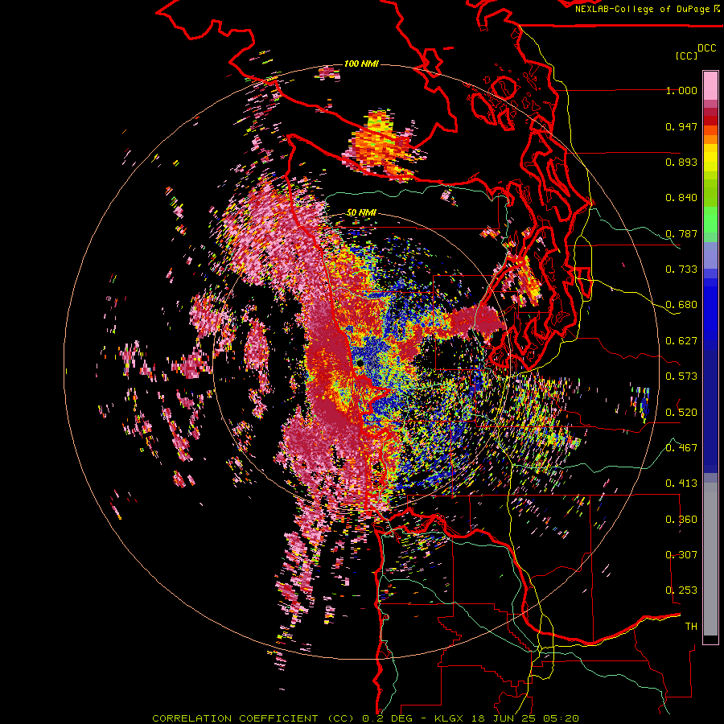Screen dimensions: 724x724
Task: Click the gray lower segment of color bar
Action: click(710, 559)
